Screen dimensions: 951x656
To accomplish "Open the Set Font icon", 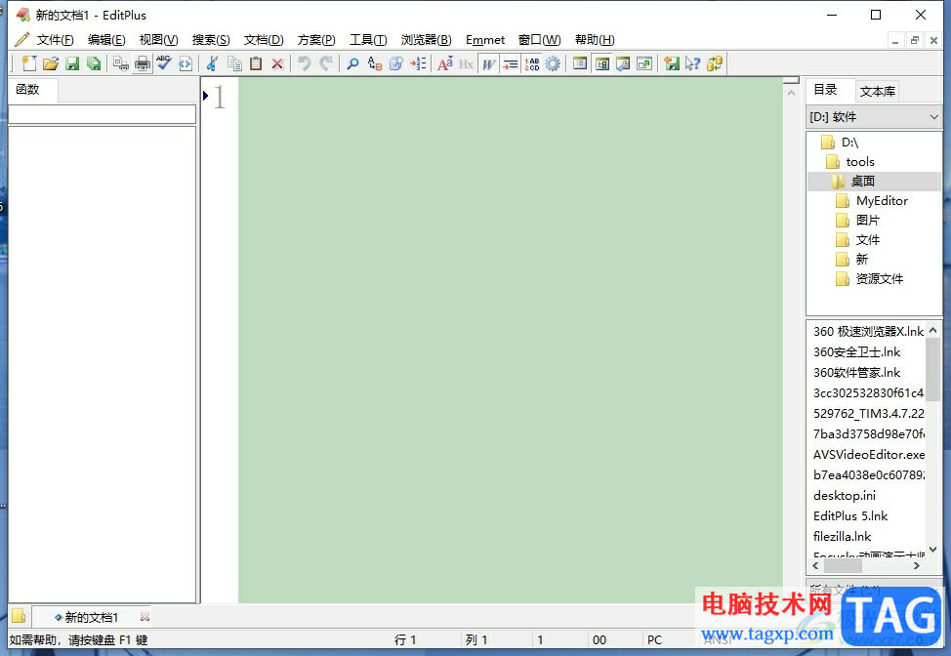I will point(444,63).
